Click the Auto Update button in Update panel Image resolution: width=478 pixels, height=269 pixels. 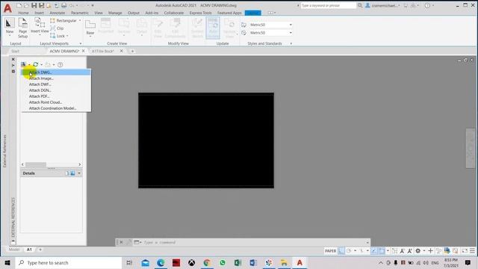click(213, 28)
